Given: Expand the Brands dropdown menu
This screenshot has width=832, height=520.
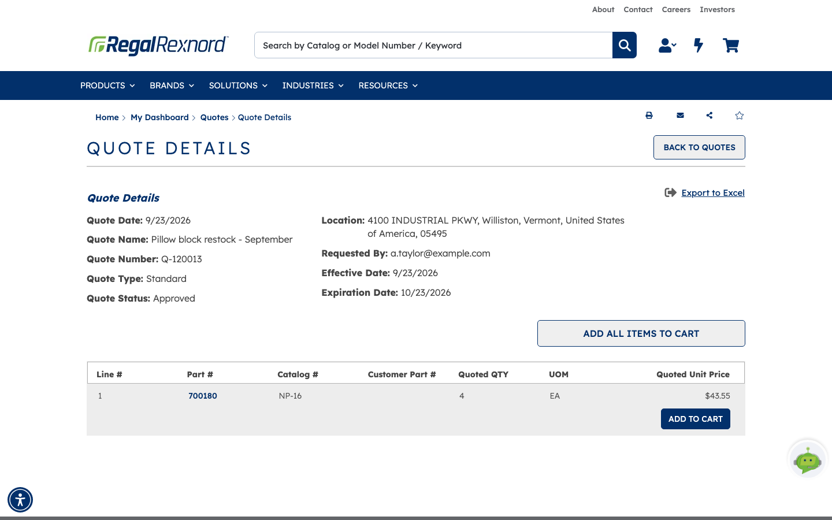Looking at the screenshot, I should 172,86.
